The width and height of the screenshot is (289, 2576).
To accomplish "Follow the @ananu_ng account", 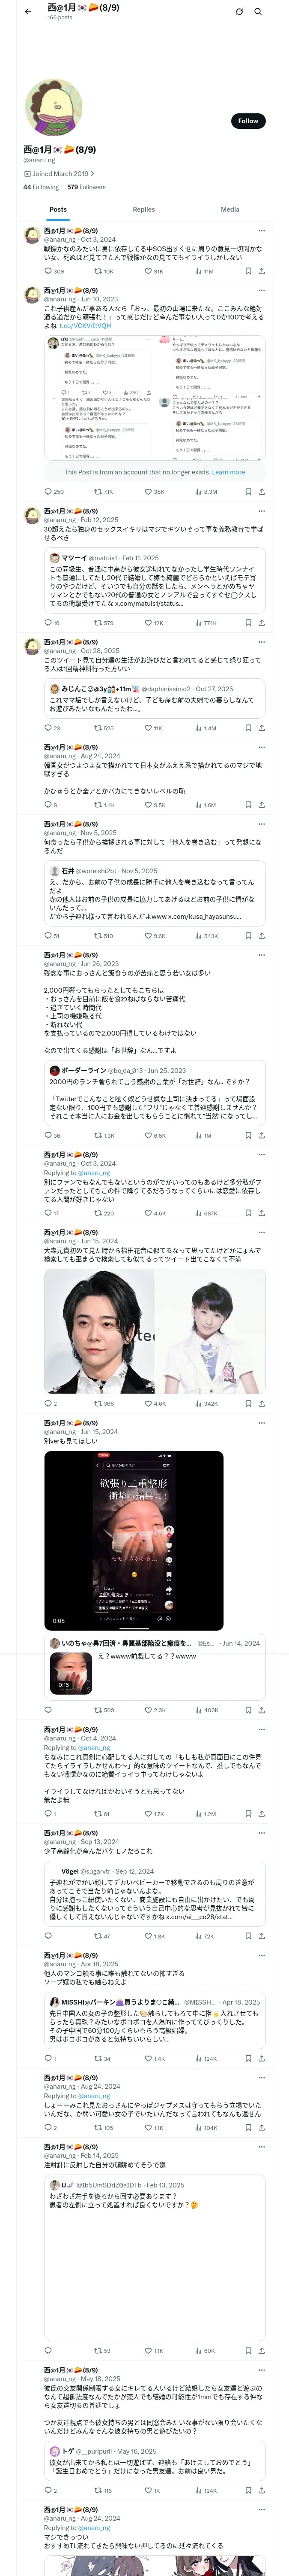I will 248,120.
